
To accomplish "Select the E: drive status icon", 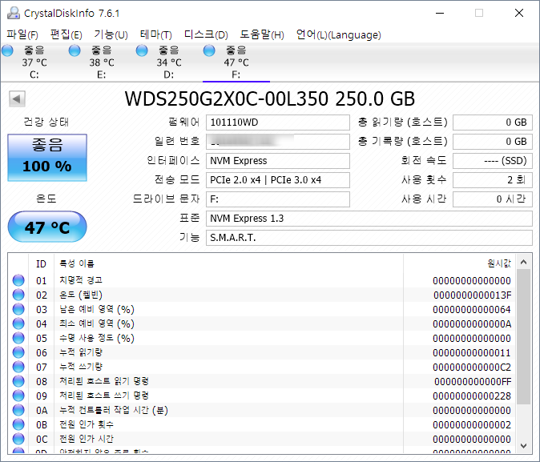I will point(75,51).
